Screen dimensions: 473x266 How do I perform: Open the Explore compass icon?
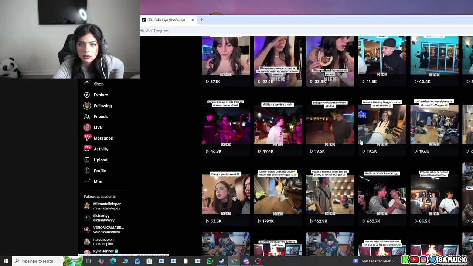pos(87,95)
